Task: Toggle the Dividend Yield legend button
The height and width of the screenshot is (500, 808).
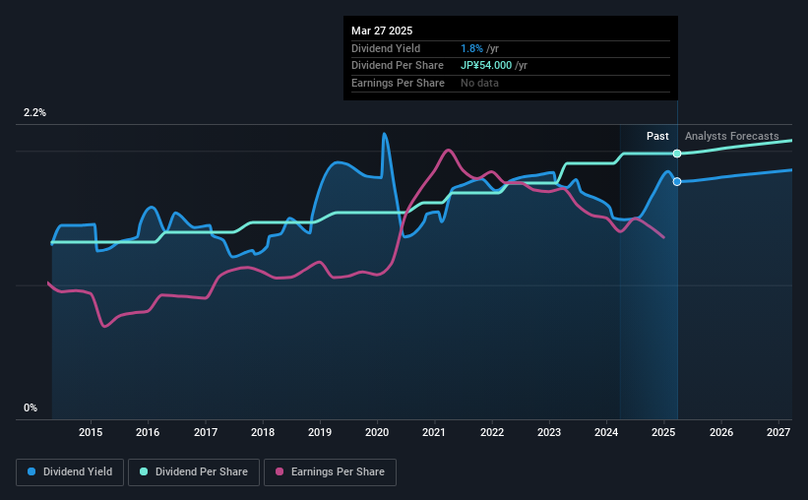Action: [70, 472]
